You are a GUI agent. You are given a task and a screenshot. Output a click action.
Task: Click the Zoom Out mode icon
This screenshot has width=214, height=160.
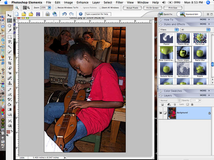click(x=28, y=8)
